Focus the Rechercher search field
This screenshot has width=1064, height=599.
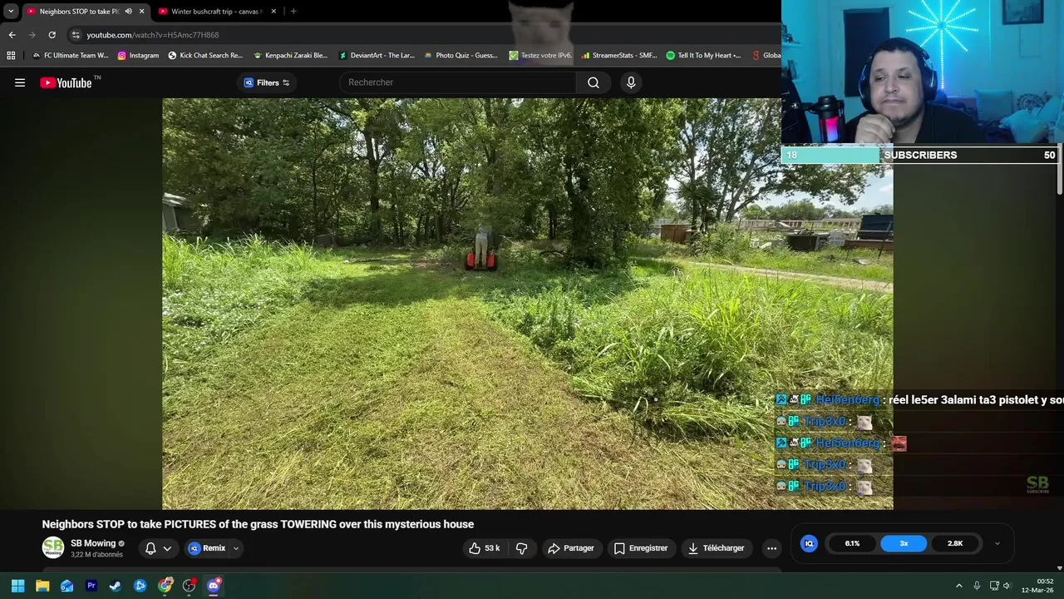(457, 82)
